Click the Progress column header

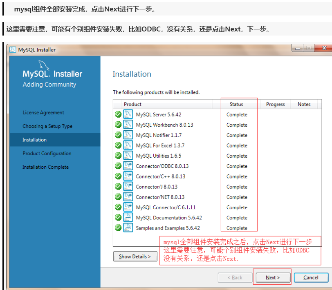[275, 104]
